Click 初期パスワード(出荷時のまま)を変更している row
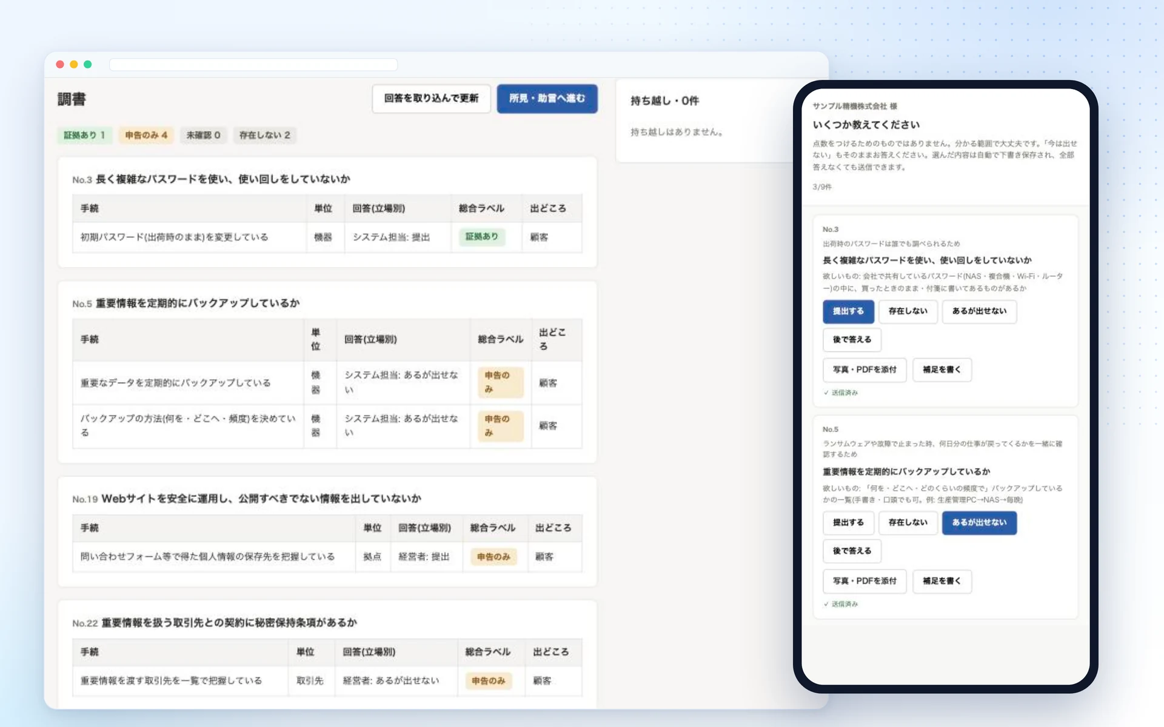Screen dimensions: 1164x727 pos(327,237)
